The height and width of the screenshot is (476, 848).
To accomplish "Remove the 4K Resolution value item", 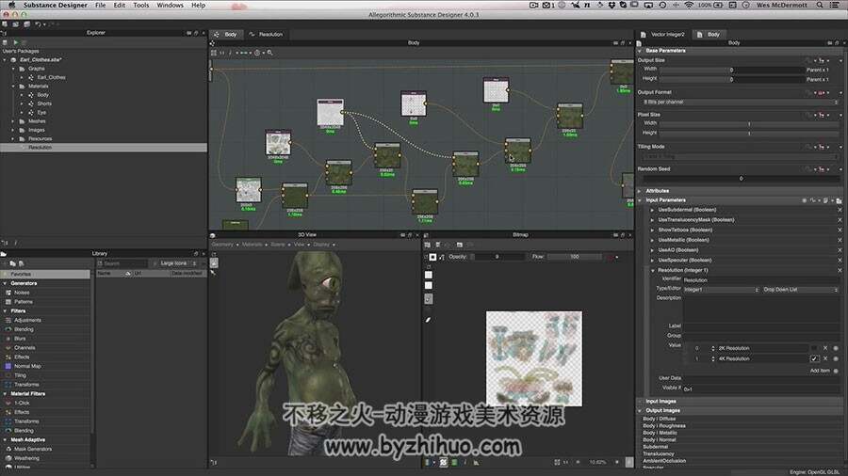I will [x=825, y=358].
